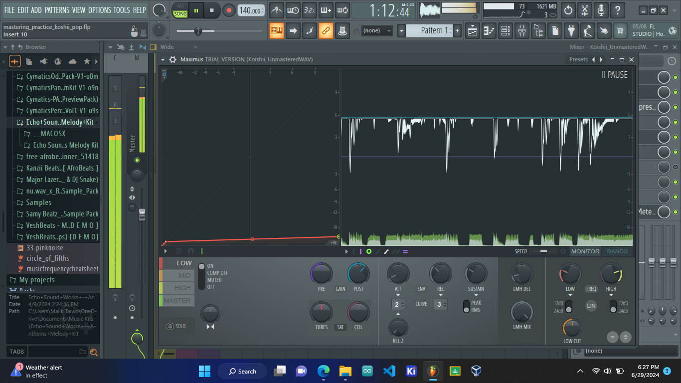The width and height of the screenshot is (681, 383).
Task: Toggle the HIGH 12dB/24dB slope switch
Action: point(613,307)
